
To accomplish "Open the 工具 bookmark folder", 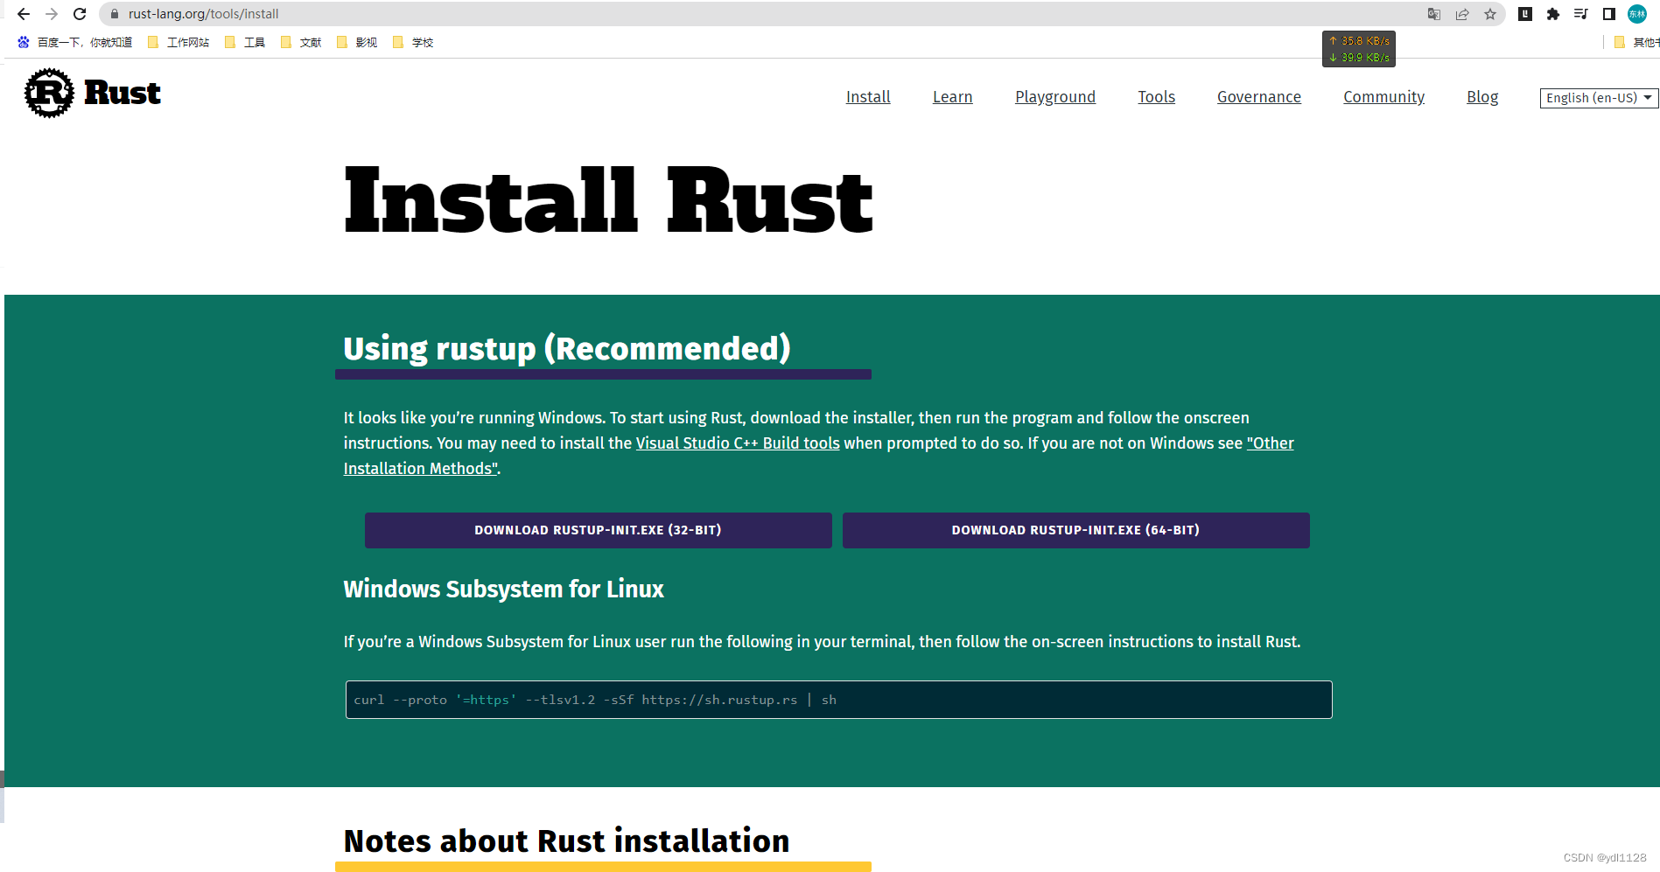I will (x=245, y=42).
